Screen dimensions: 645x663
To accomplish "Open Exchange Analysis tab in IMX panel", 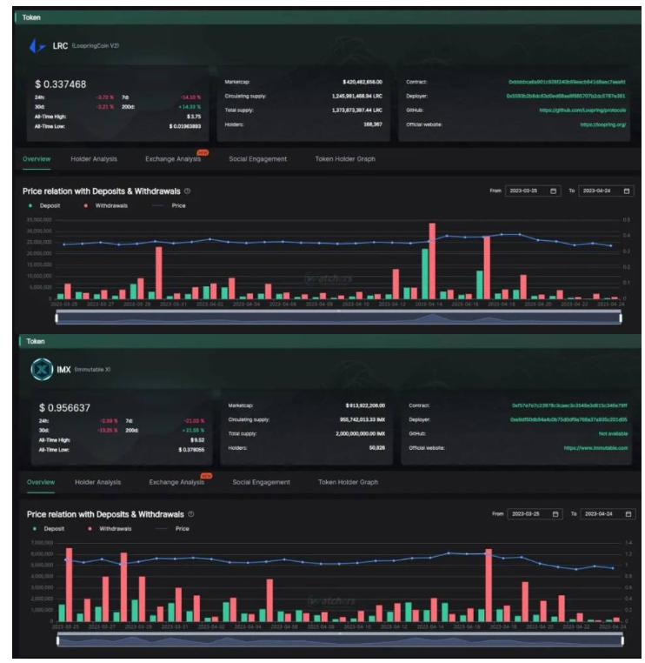I will [x=176, y=482].
